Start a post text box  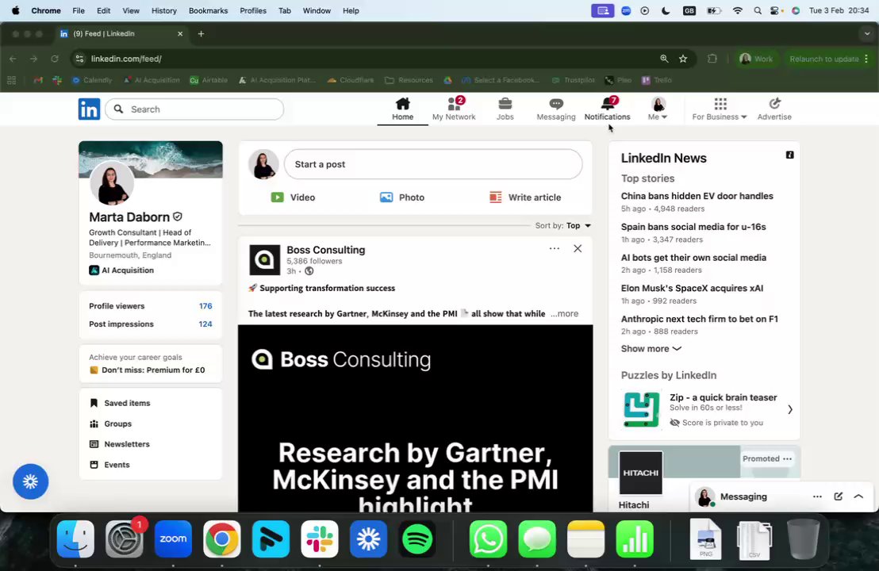click(x=433, y=164)
